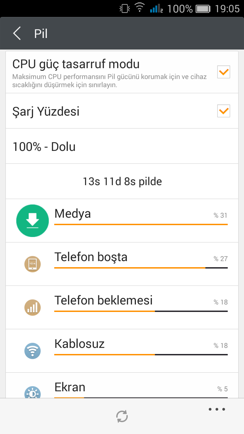Tap the Telefon beklemesi signal bars icon
The width and height of the screenshot is (244, 434).
click(33, 308)
